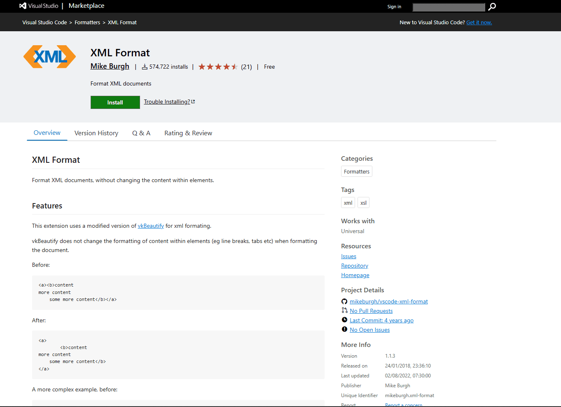561x407 pixels.
Task: Click the Before code block
Action: 178,292
